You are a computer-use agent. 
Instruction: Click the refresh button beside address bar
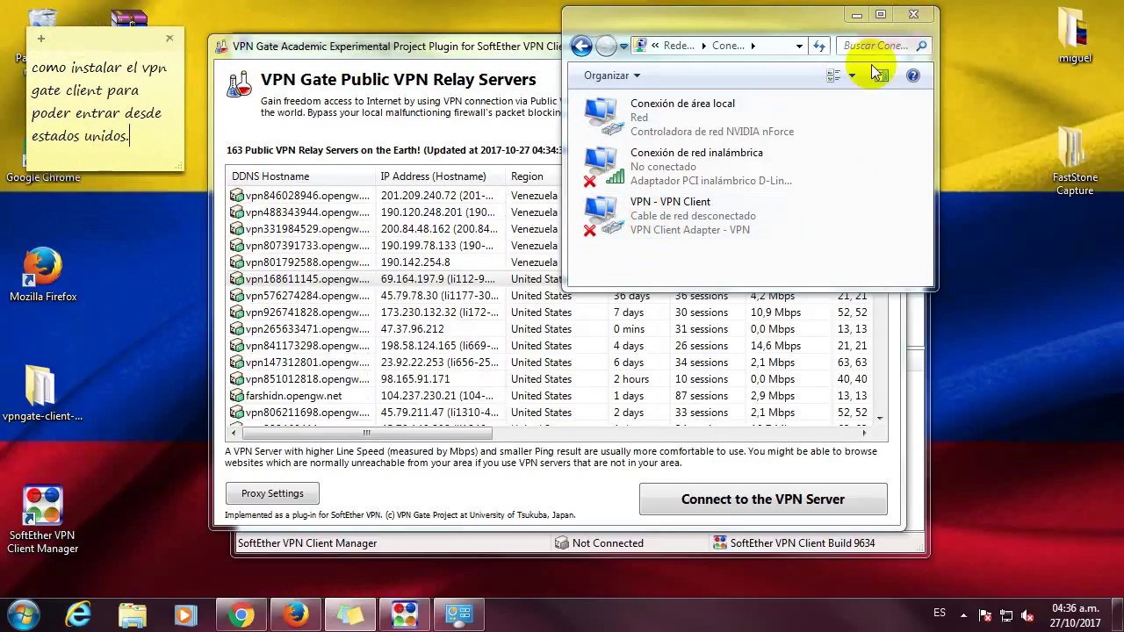pos(819,46)
